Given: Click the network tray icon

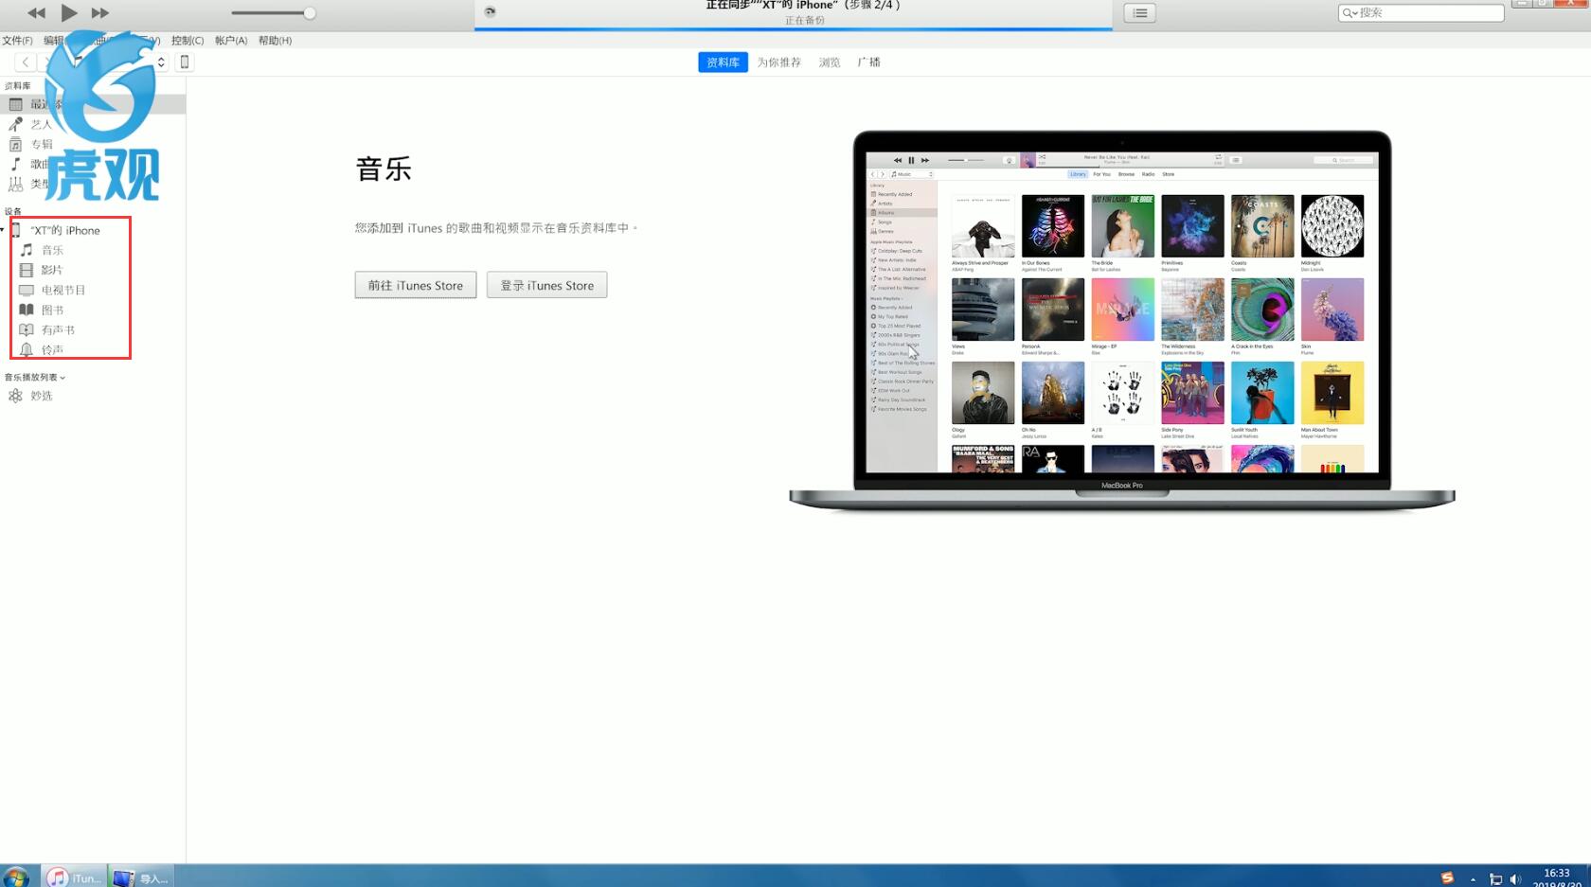Looking at the screenshot, I should point(1495,879).
